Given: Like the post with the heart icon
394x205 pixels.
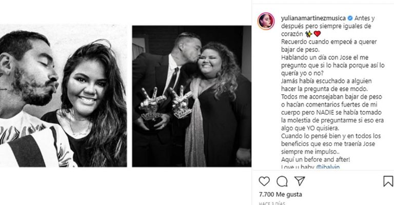Looking at the screenshot, I should [264, 181].
